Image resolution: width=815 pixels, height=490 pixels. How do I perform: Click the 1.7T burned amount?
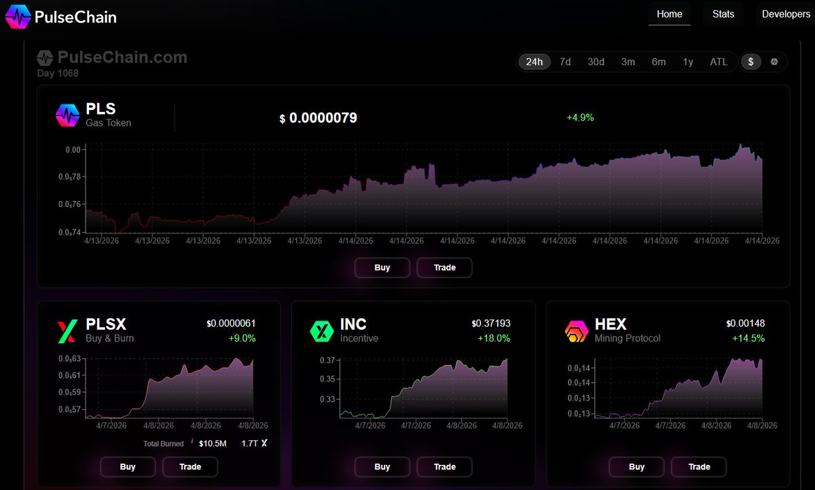pyautogui.click(x=249, y=443)
